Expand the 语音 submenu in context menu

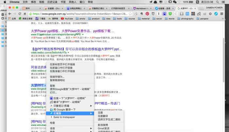(70, 128)
